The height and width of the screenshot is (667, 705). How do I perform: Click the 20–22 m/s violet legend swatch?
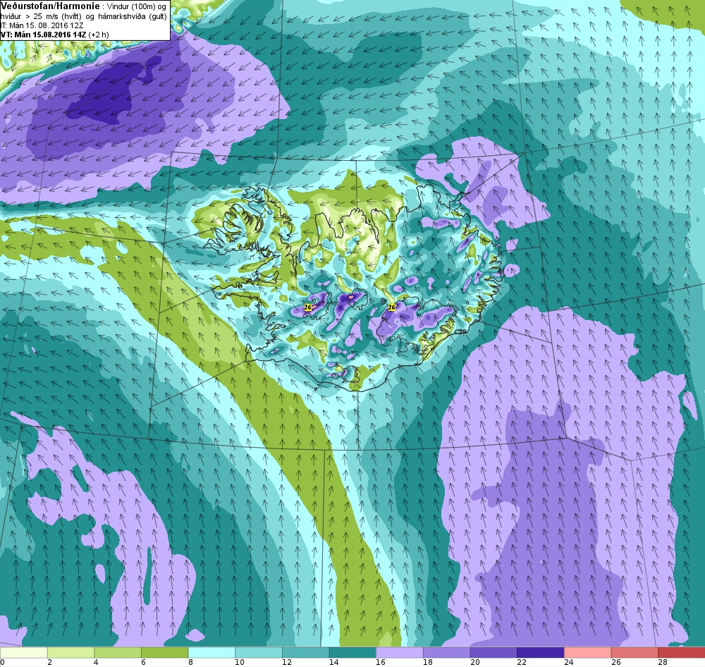(x=493, y=652)
